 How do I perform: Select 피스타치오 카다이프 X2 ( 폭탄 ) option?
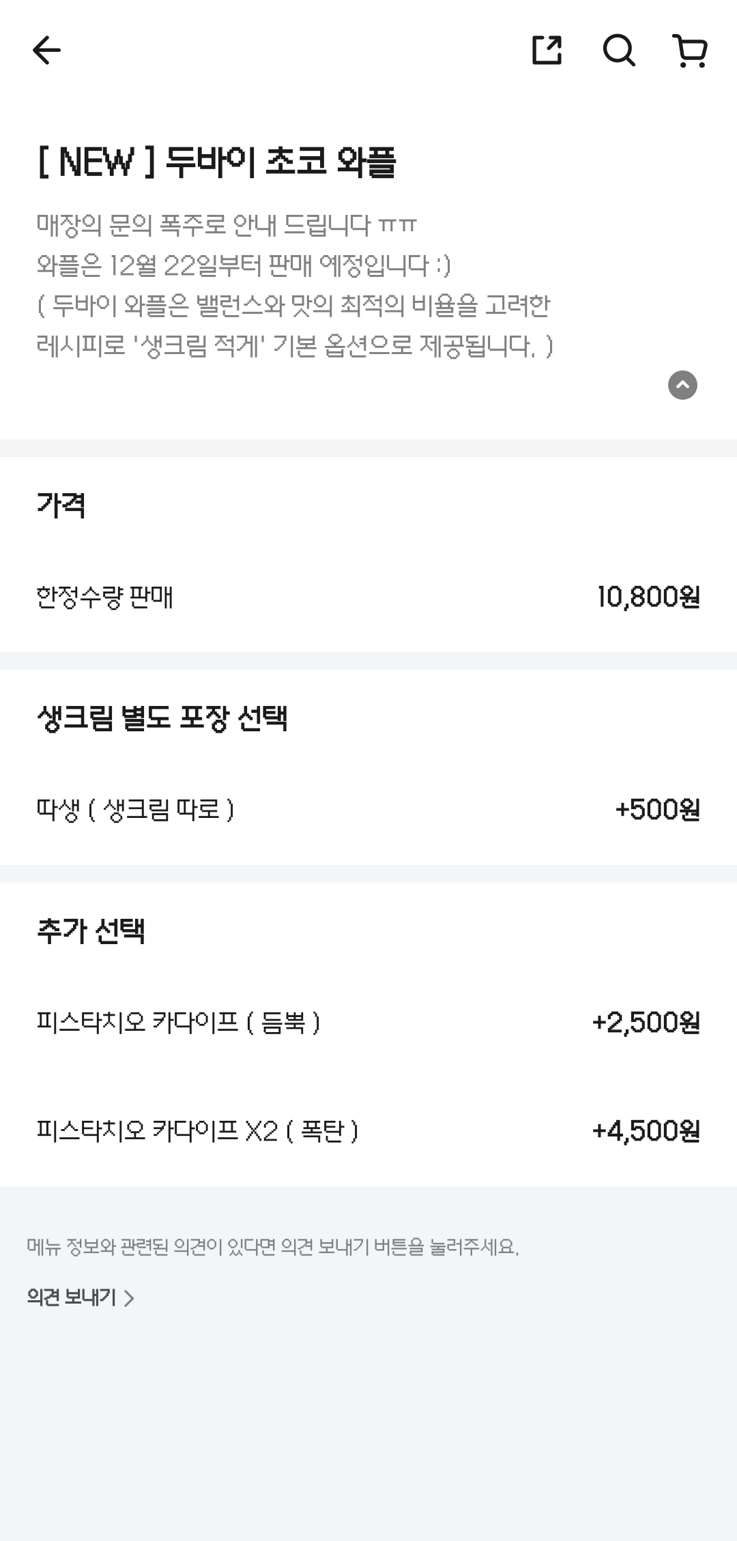tap(197, 1131)
